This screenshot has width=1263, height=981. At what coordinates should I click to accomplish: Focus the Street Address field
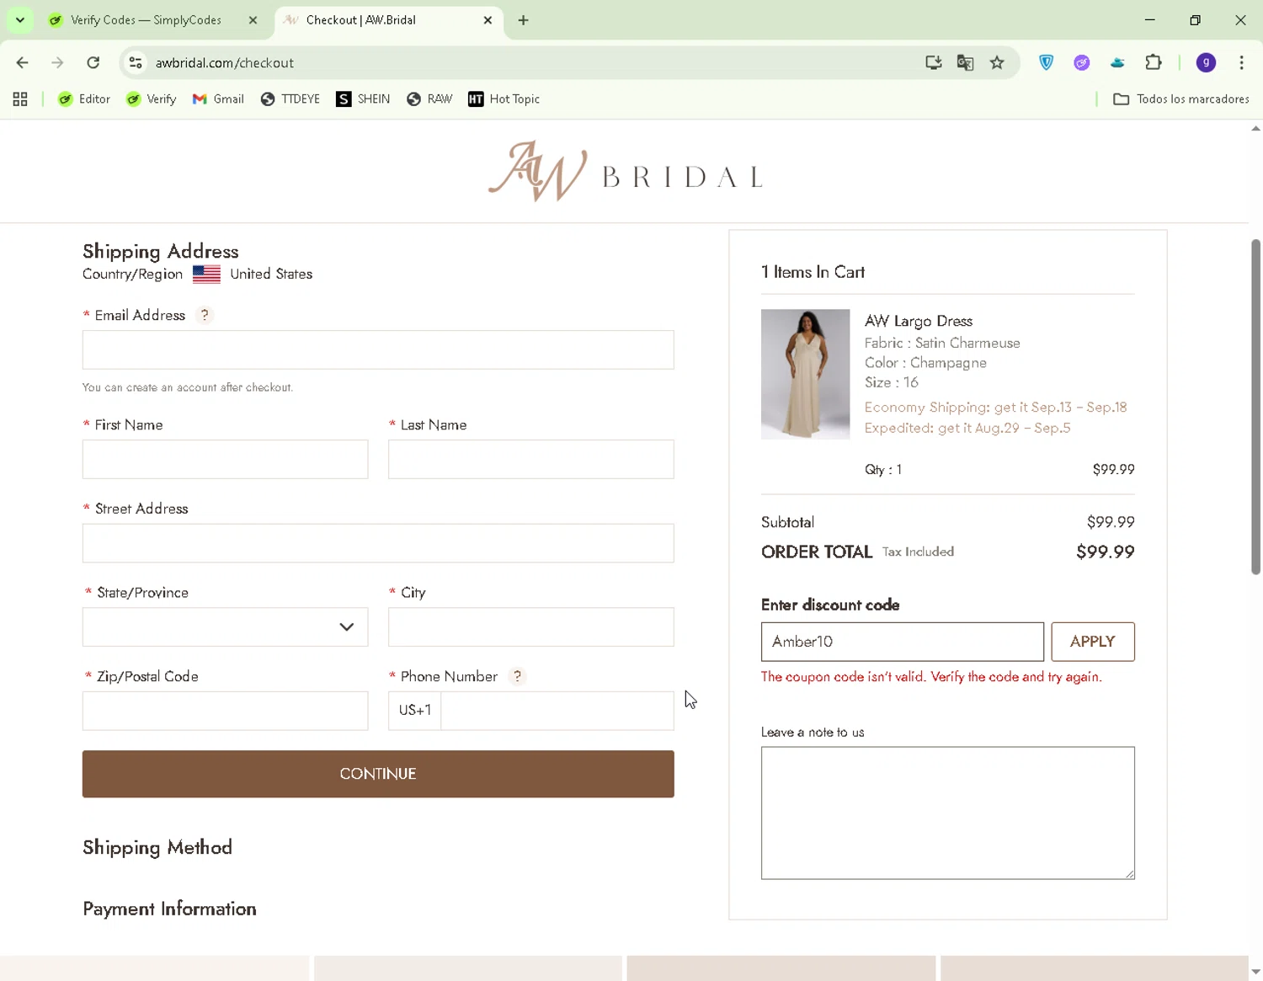click(378, 543)
